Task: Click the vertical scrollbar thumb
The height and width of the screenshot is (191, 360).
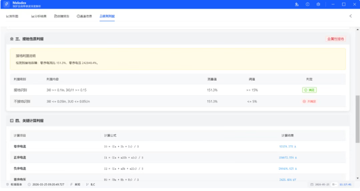Action: [358, 119]
